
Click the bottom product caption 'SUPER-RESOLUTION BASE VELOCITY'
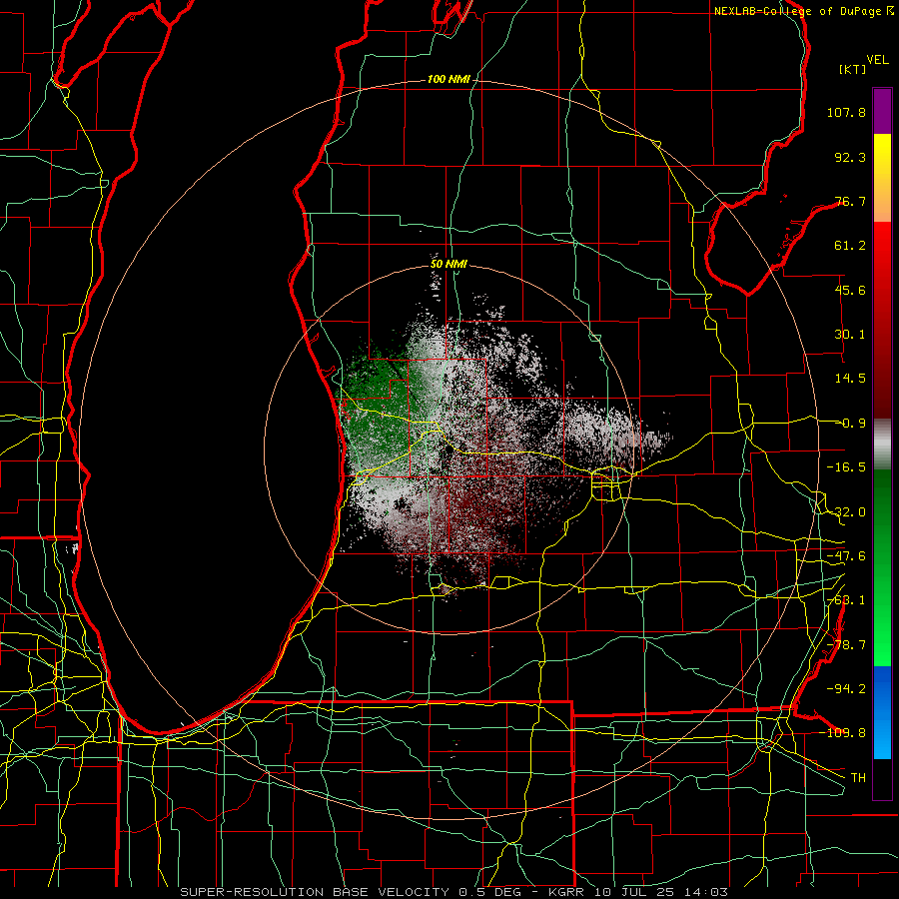coord(316,892)
